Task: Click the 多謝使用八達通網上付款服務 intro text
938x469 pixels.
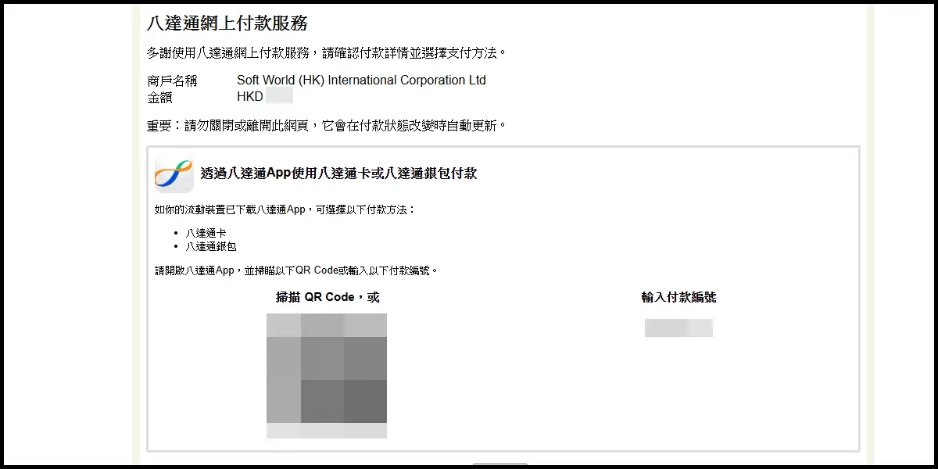Action: point(327,53)
